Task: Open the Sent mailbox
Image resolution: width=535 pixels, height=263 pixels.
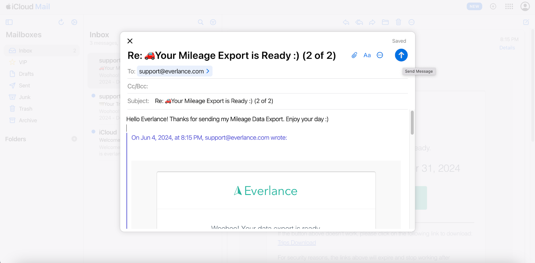Action: pyautogui.click(x=24, y=85)
